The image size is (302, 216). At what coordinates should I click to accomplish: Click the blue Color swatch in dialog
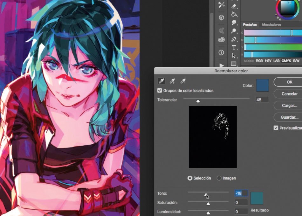point(262,85)
